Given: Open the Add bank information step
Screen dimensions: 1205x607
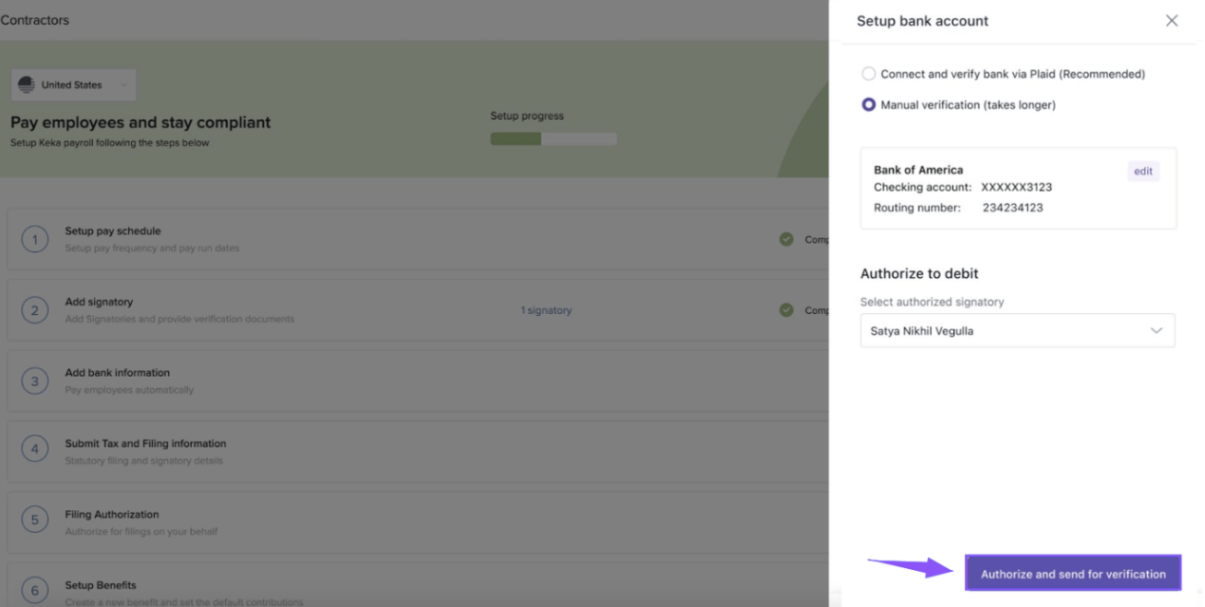Looking at the screenshot, I should [117, 373].
